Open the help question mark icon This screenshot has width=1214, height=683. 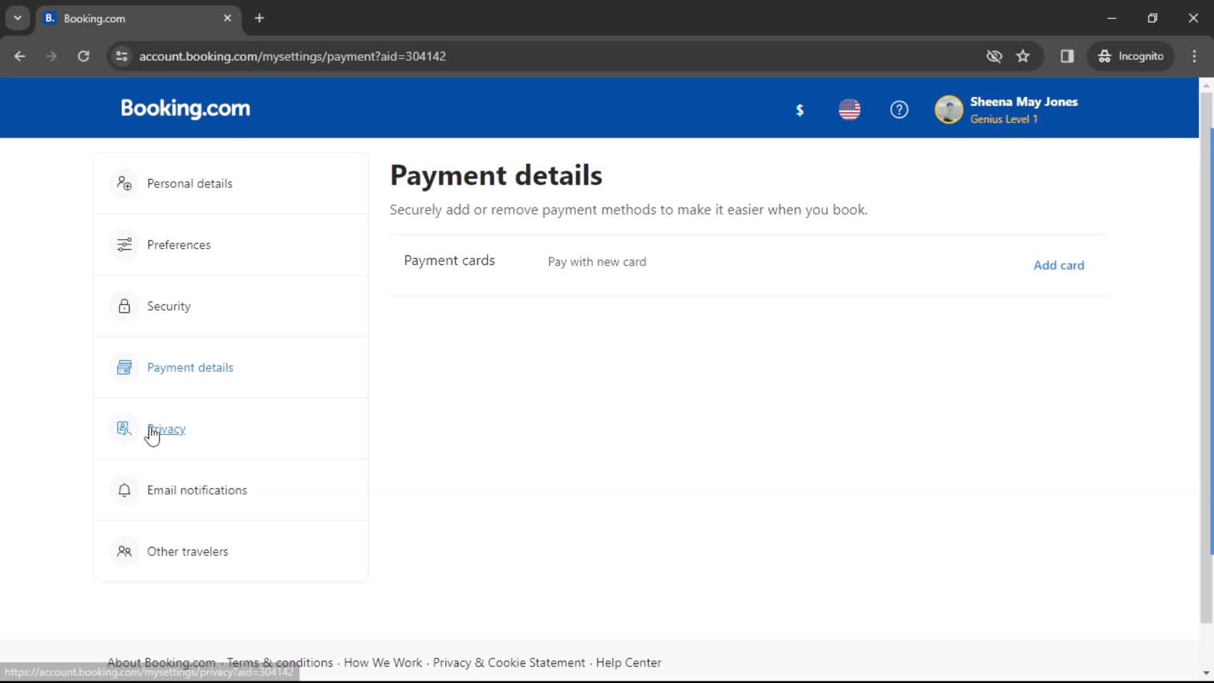click(899, 109)
